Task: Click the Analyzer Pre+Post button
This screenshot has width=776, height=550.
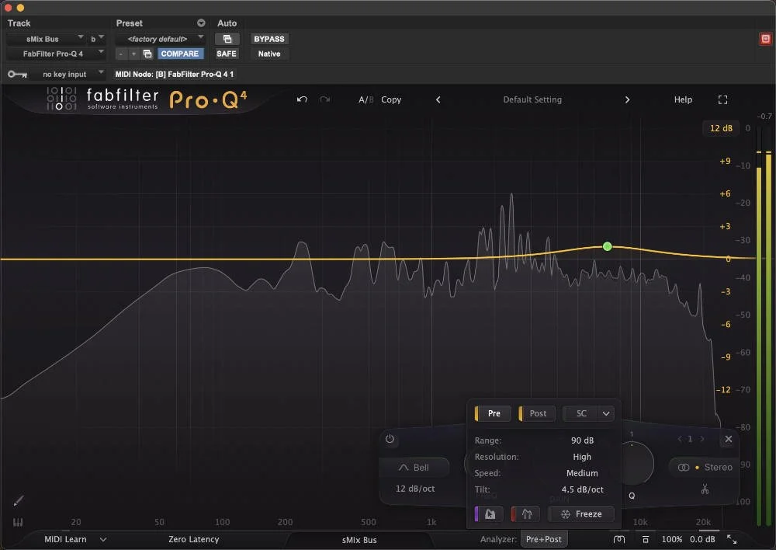Action: coord(543,539)
